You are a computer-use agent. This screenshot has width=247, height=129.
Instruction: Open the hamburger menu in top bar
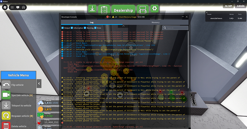12,7
